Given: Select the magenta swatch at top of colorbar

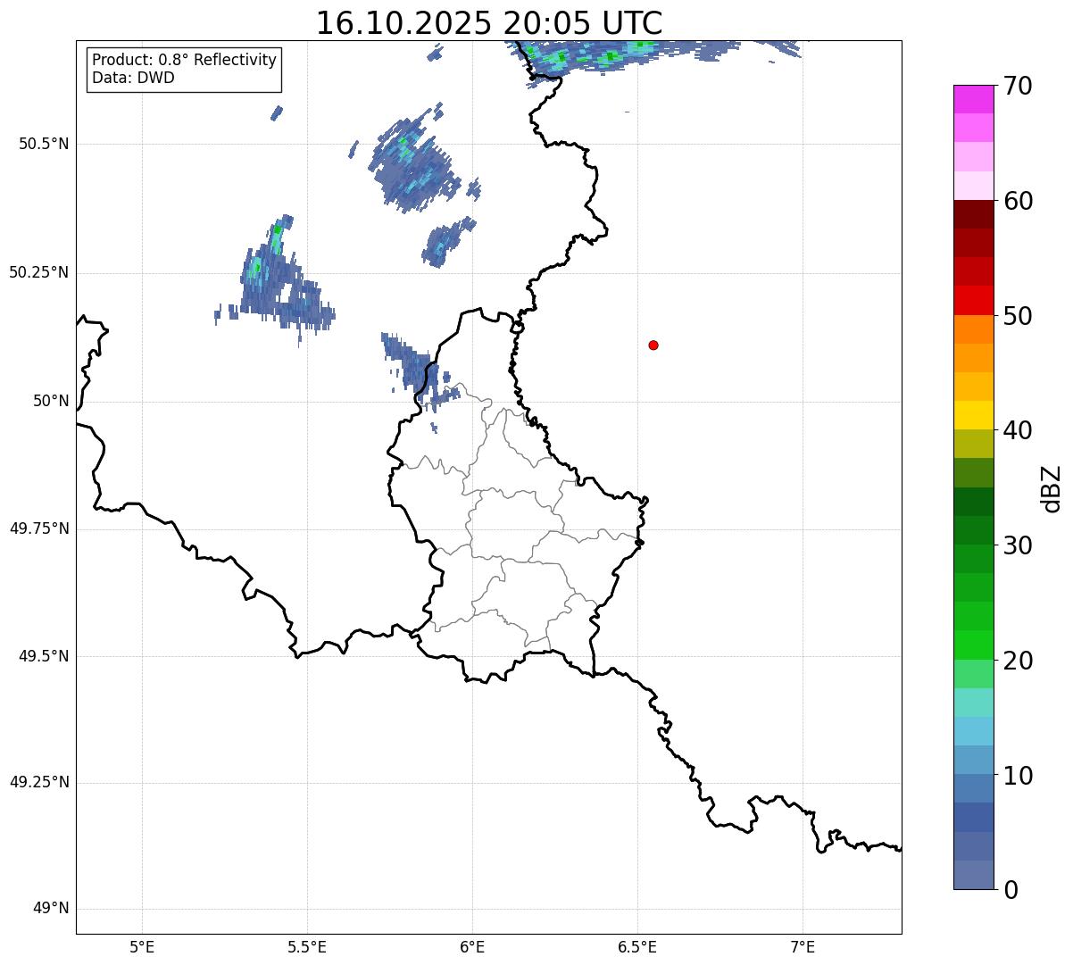Looking at the screenshot, I should (972, 99).
